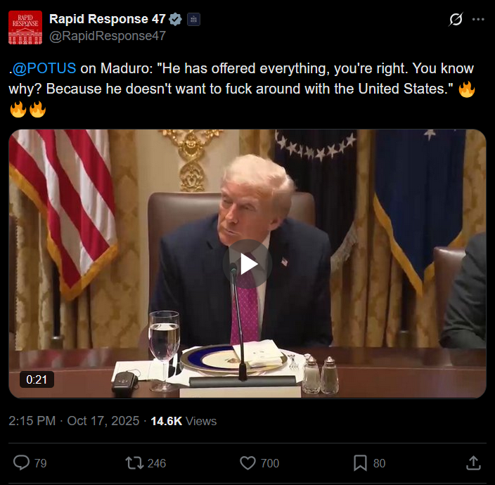495x485 pixels.
Task: View the 14.6K Views analytics
Action: coord(184,421)
